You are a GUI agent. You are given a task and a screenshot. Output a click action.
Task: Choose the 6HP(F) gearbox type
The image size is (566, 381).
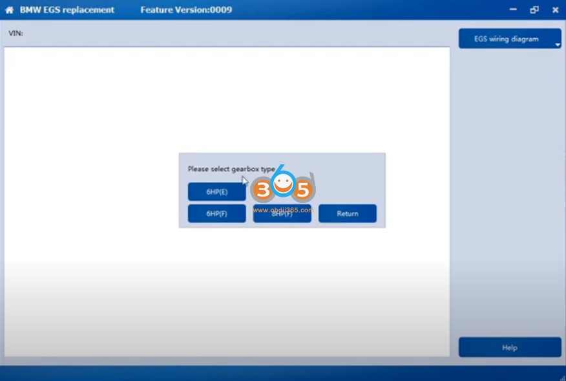(x=216, y=213)
